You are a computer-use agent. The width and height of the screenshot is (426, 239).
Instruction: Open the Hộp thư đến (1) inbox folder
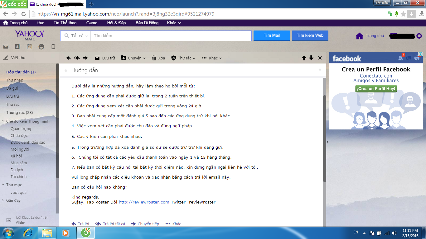(21, 72)
